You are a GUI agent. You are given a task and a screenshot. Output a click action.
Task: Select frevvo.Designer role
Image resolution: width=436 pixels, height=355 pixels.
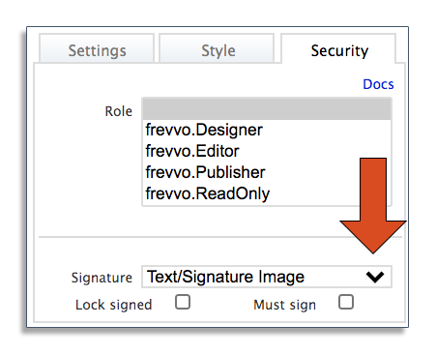267,130
